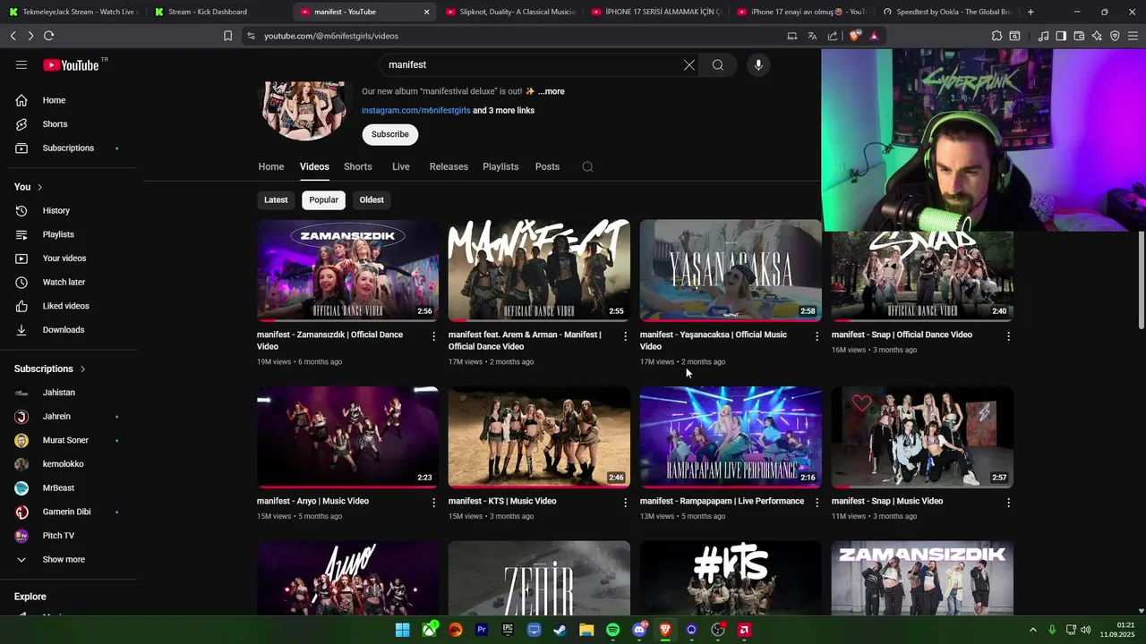Screen dimensions: 1146x644
Task: Select the Oldest sort chip
Action: (x=372, y=199)
